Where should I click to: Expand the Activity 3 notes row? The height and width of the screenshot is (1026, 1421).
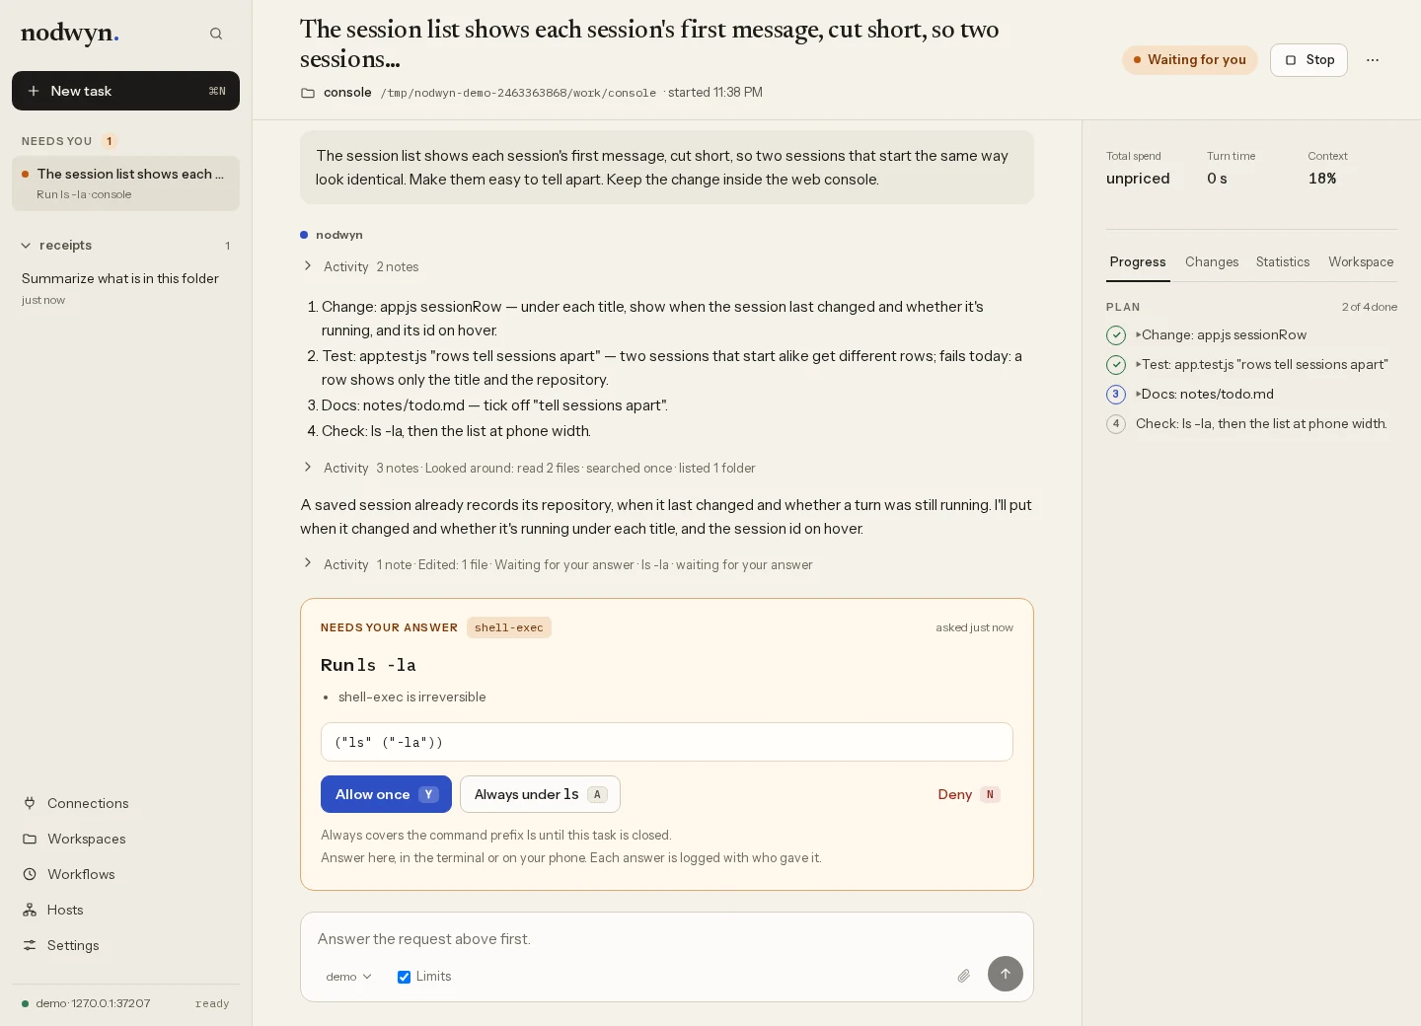pos(529,468)
